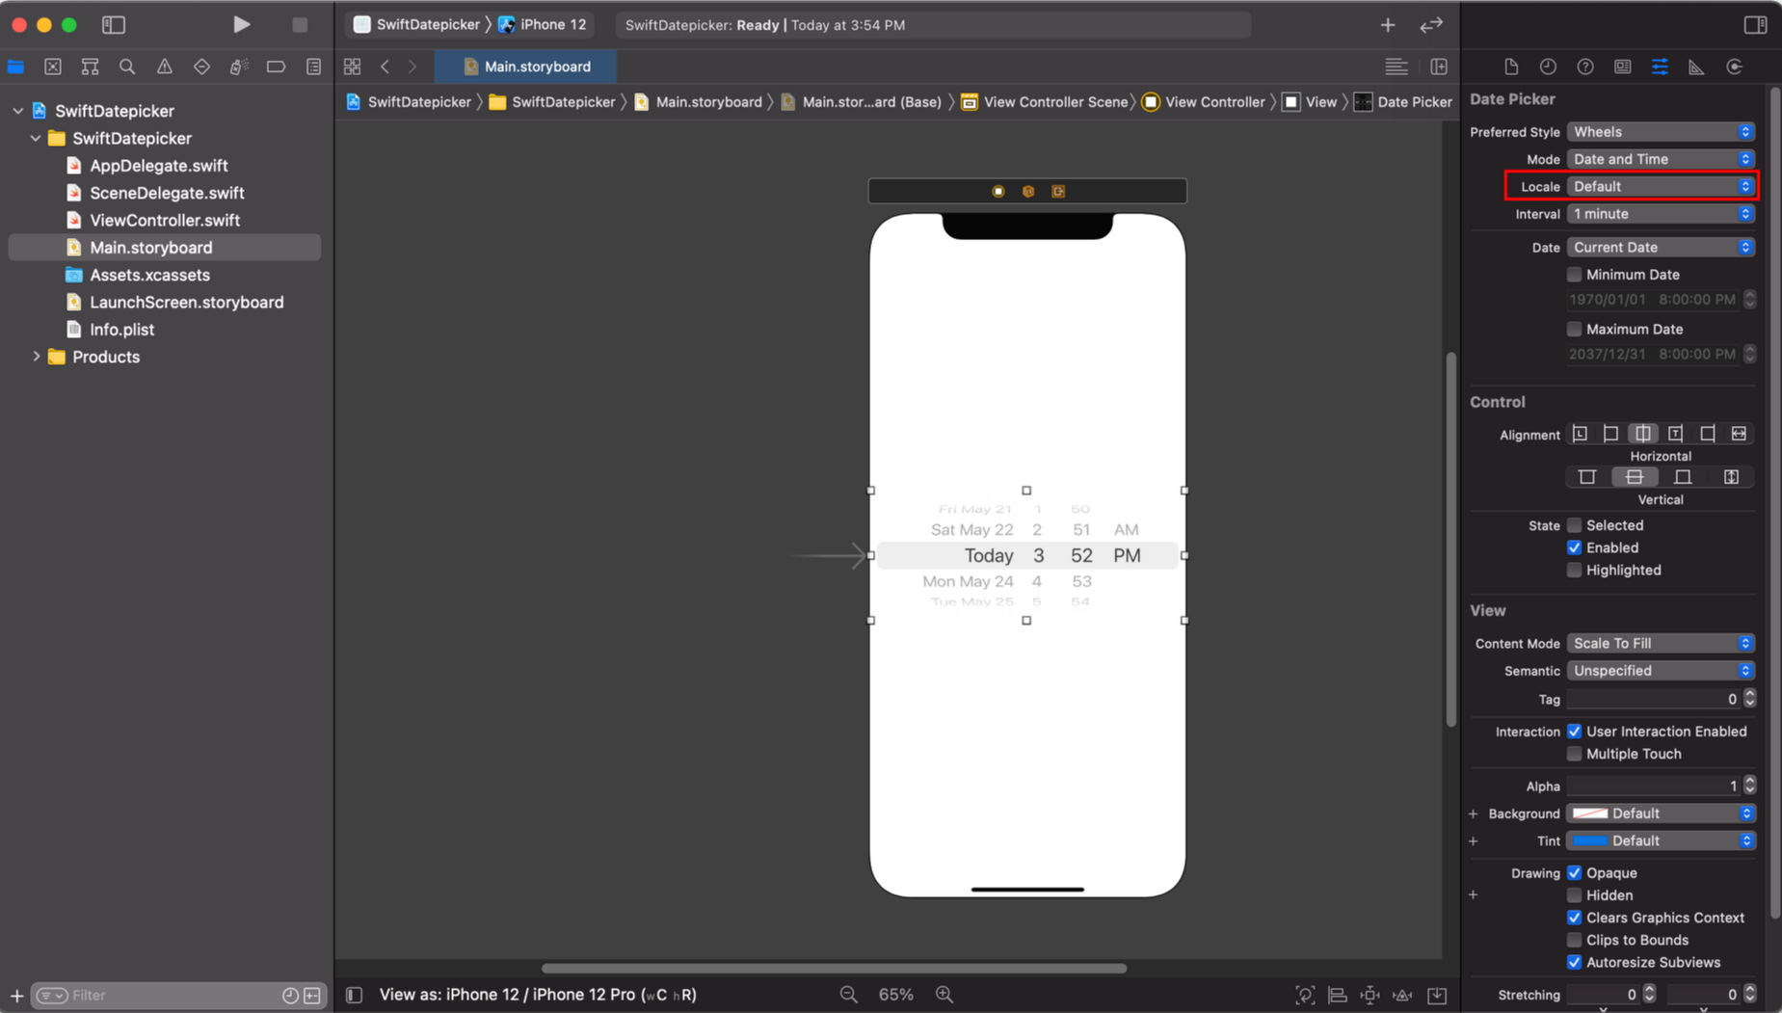The width and height of the screenshot is (1782, 1013).
Task: Open the Report navigator icon
Action: pyautogui.click(x=314, y=67)
